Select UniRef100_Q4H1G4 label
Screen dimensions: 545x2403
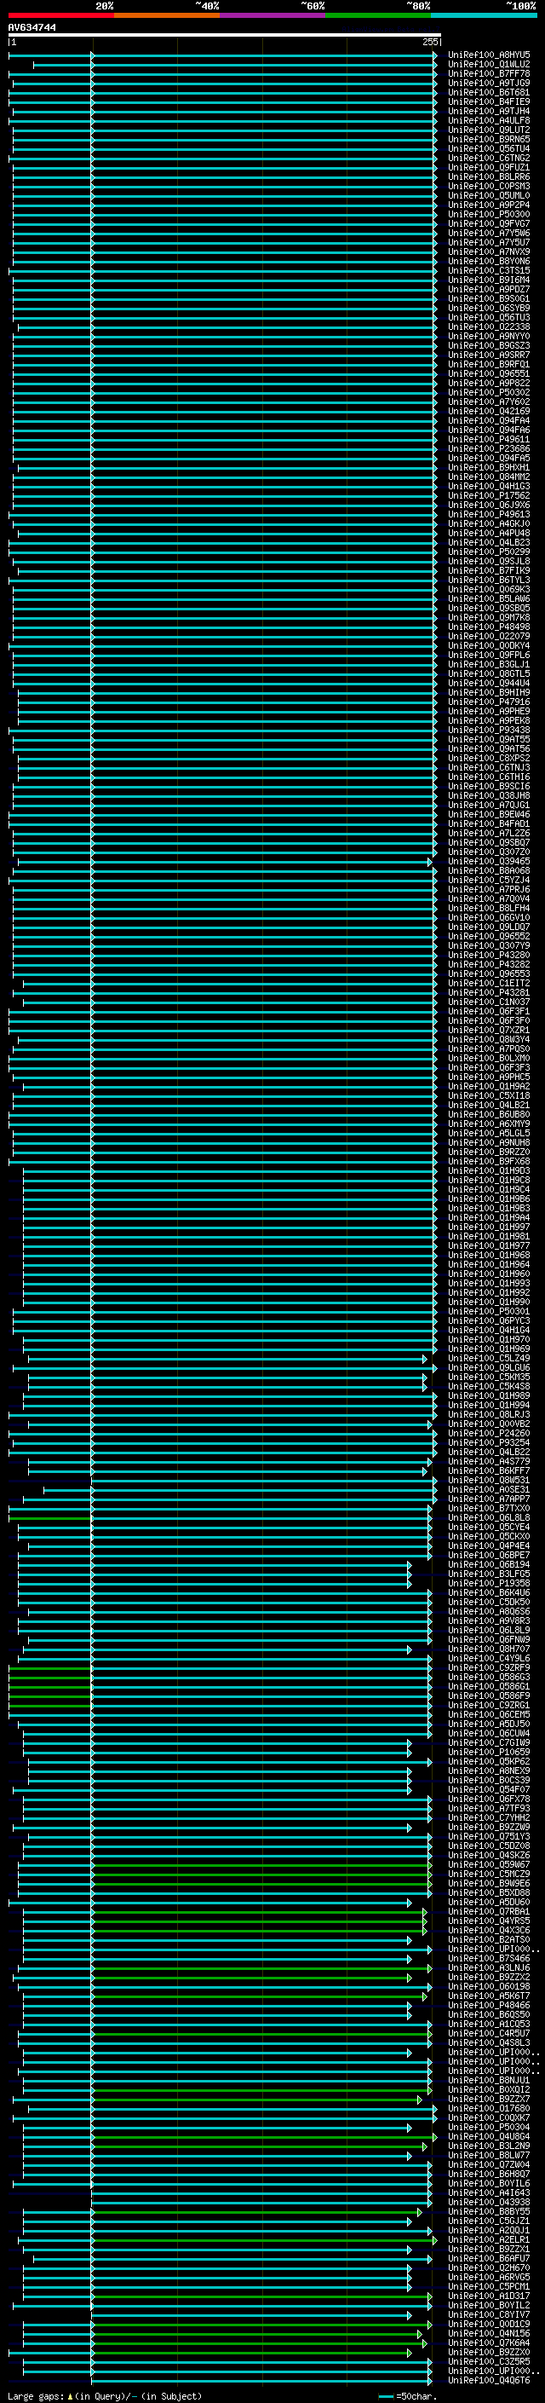pyautogui.click(x=489, y=1331)
